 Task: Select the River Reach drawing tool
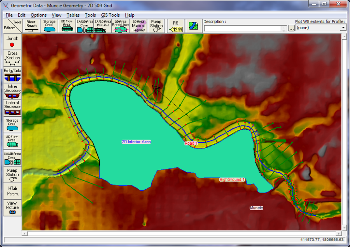[31, 26]
